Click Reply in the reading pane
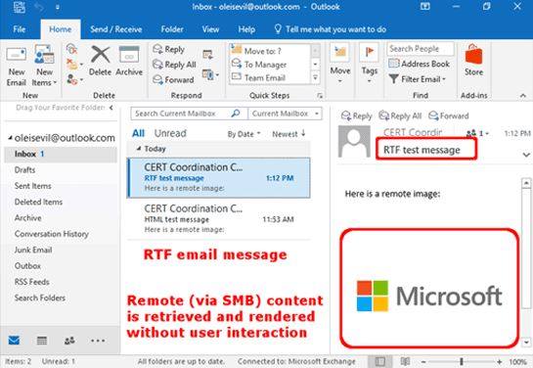This screenshot has width=533, height=368. 357,115
